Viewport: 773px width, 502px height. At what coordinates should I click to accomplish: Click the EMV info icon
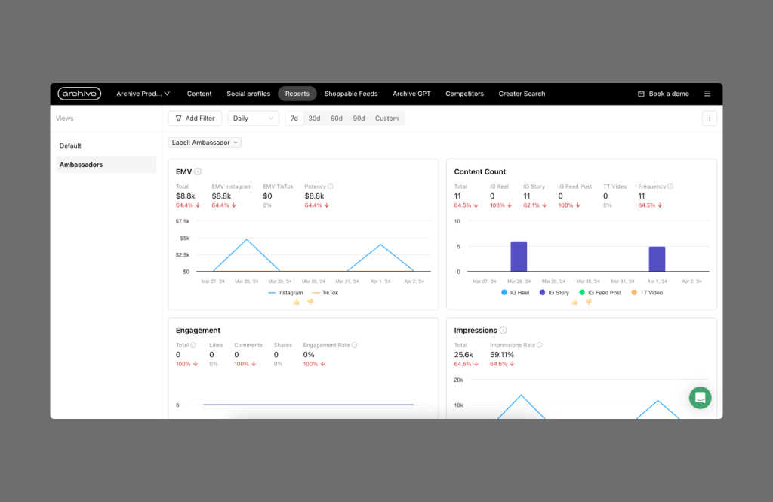pyautogui.click(x=198, y=172)
